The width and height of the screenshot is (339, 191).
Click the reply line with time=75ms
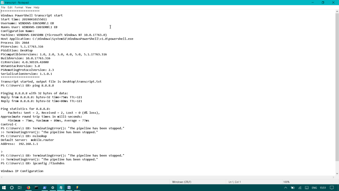point(41,97)
